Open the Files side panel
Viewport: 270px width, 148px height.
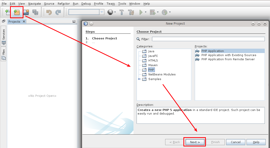[4, 54]
